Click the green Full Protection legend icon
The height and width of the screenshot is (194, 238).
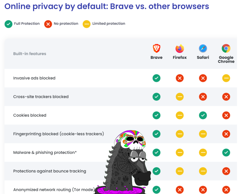coord(8,24)
